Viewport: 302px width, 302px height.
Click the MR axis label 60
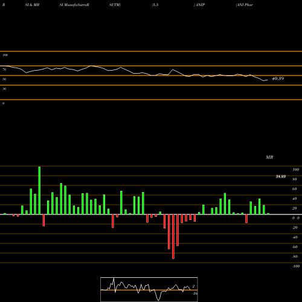coord(294,189)
